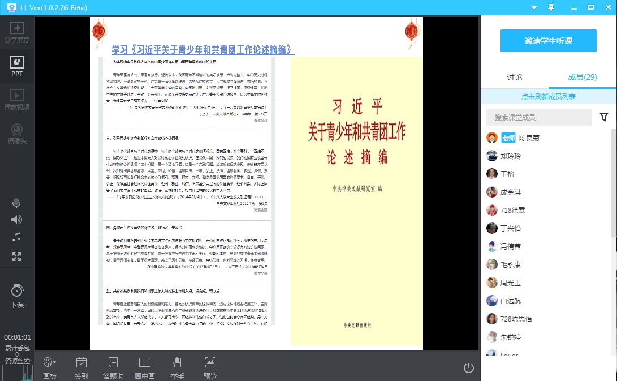Refresh member list via 点击刷新成员列表
617x381 pixels.
pos(548,97)
